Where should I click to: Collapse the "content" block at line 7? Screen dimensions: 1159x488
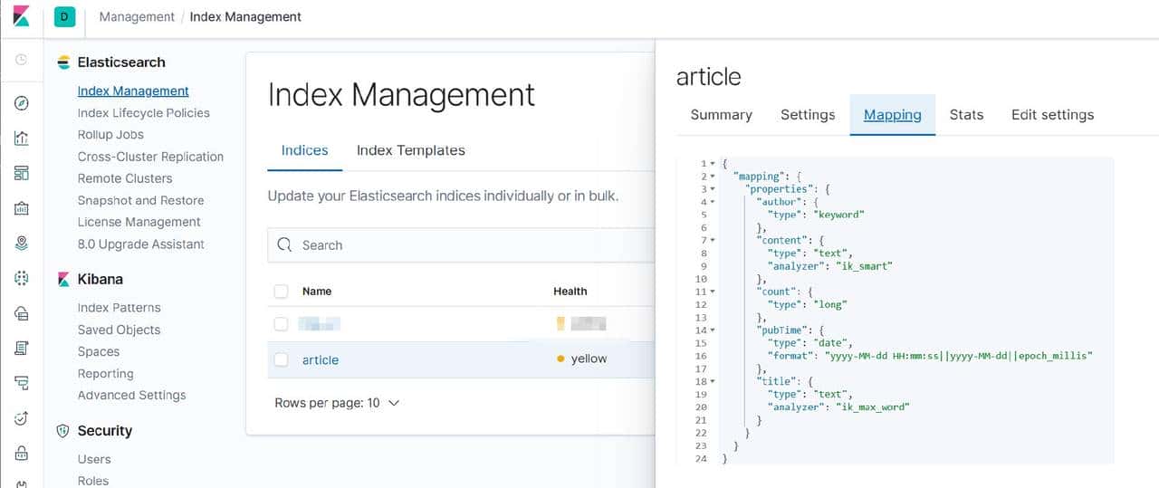coord(714,241)
